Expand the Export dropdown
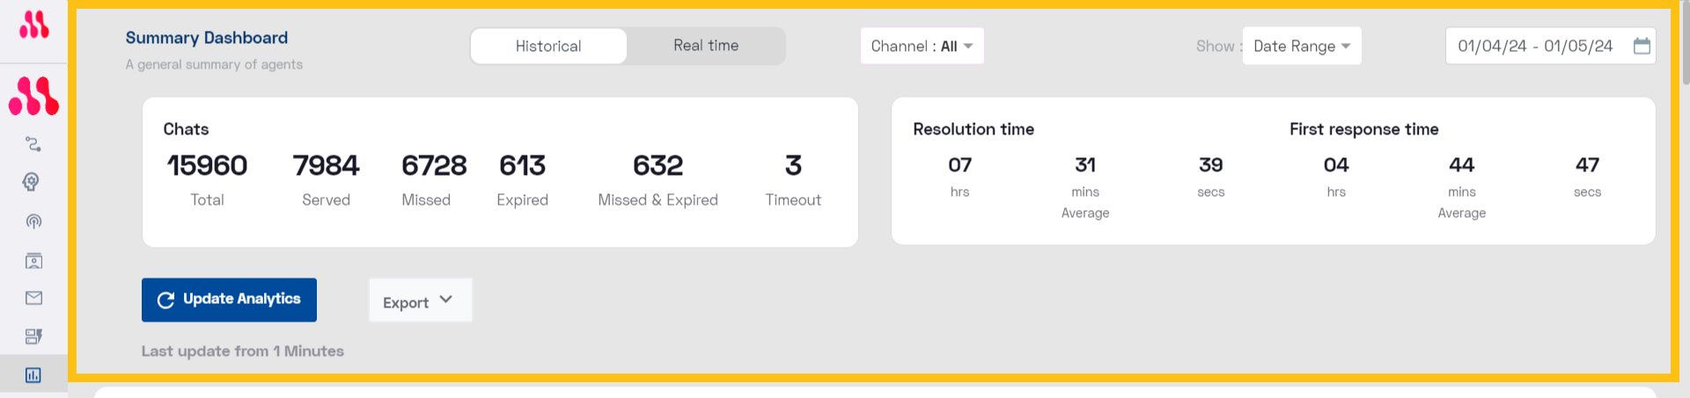 [x=420, y=300]
